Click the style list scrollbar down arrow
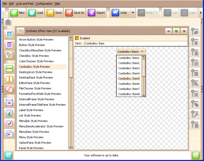Screen dimensions: 204x161 (x=71, y=147)
